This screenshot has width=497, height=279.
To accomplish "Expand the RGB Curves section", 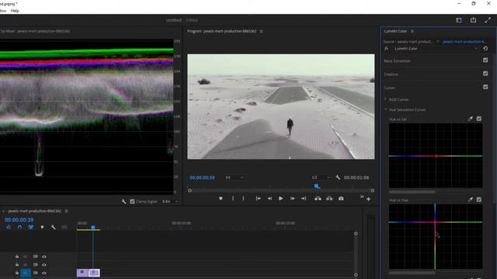I will [x=385, y=99].
